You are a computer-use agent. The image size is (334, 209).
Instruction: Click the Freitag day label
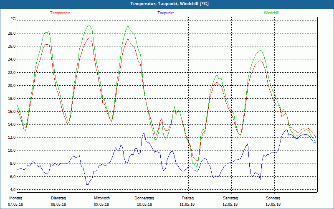[x=187, y=198]
